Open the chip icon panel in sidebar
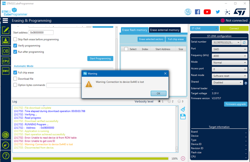This screenshot has height=162, width=250. 6,135
